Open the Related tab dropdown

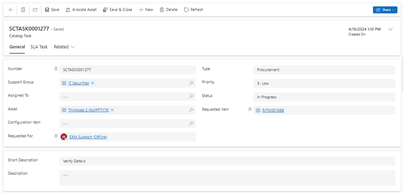point(64,47)
